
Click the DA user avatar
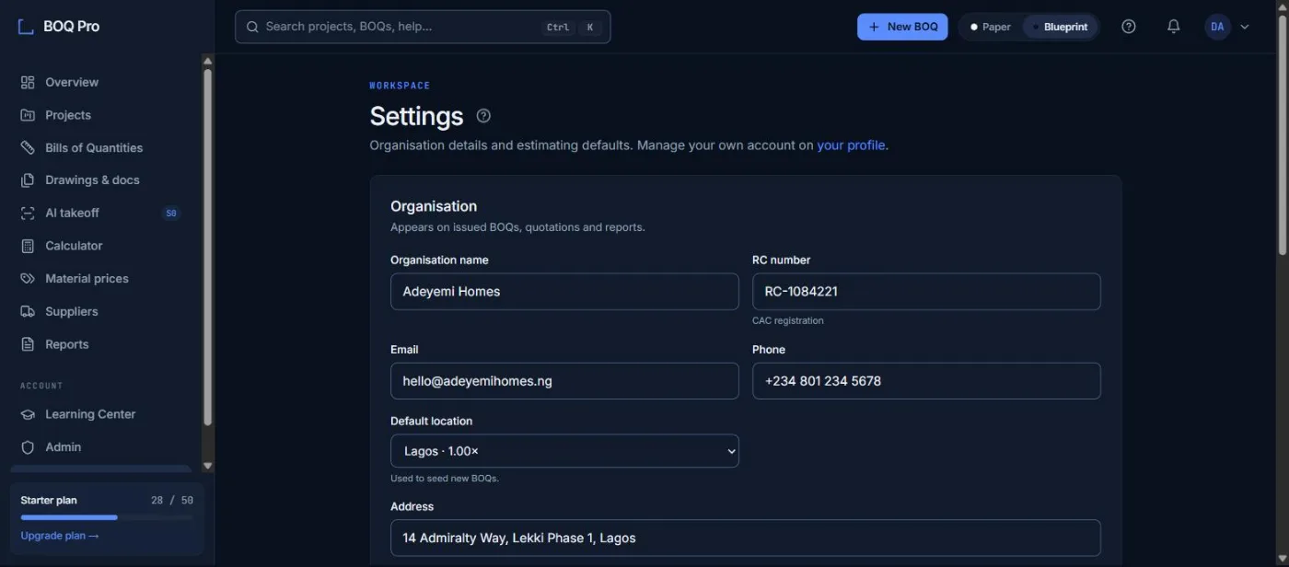click(1217, 27)
